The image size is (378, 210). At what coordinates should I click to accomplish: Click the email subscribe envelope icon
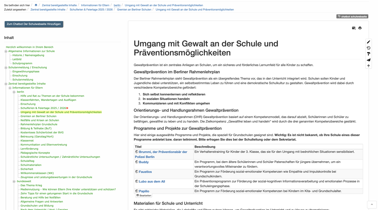coord(353,28)
